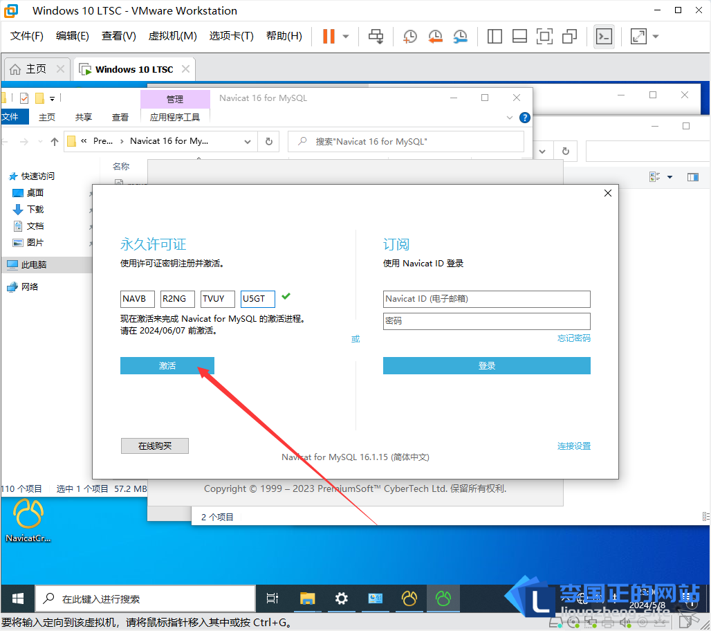The height and width of the screenshot is (631, 711).
Task: Open the 忘记密码 forgot password link
Action: point(573,338)
